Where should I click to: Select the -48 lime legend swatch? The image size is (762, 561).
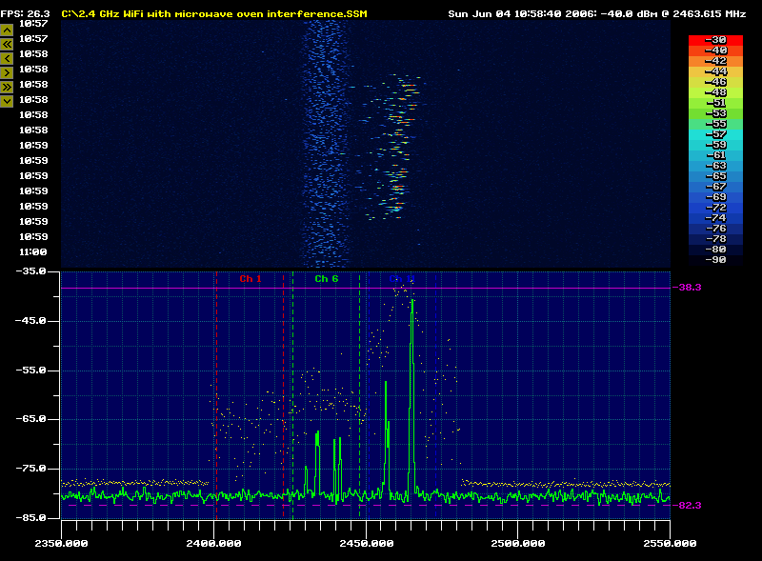[x=715, y=92]
